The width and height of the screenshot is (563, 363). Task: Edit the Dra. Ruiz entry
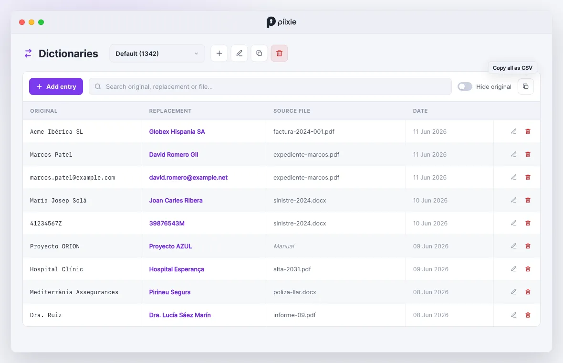click(x=514, y=315)
